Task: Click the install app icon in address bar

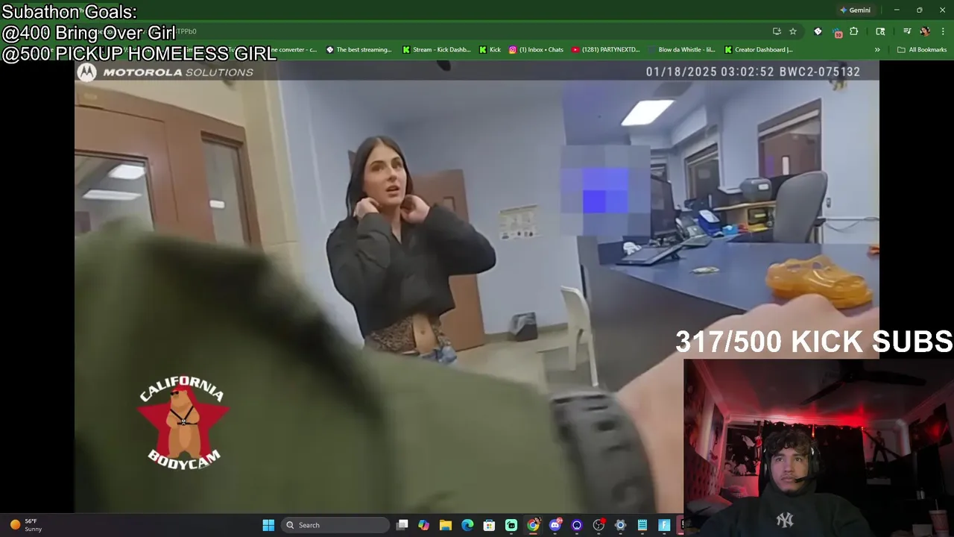Action: tap(777, 31)
